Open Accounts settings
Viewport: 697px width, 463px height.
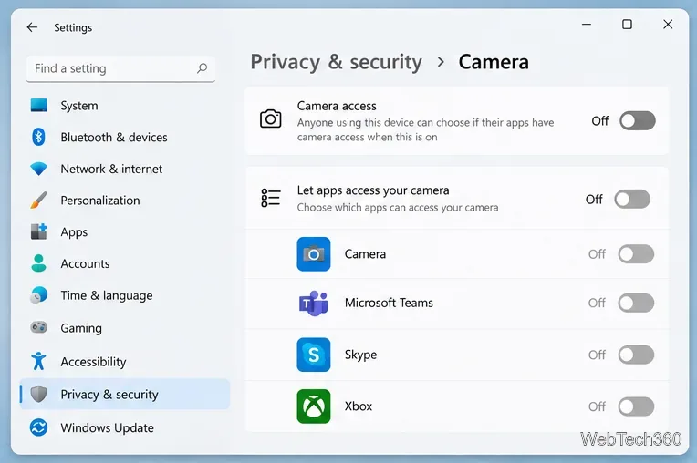[125, 263]
